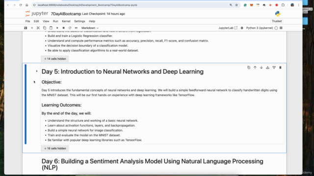314x176 pixels.
Task: Open the browser profile avatar
Action: point(292,5)
